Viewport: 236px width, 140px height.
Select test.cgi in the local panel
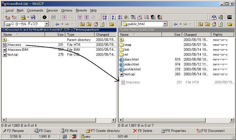point(13,55)
